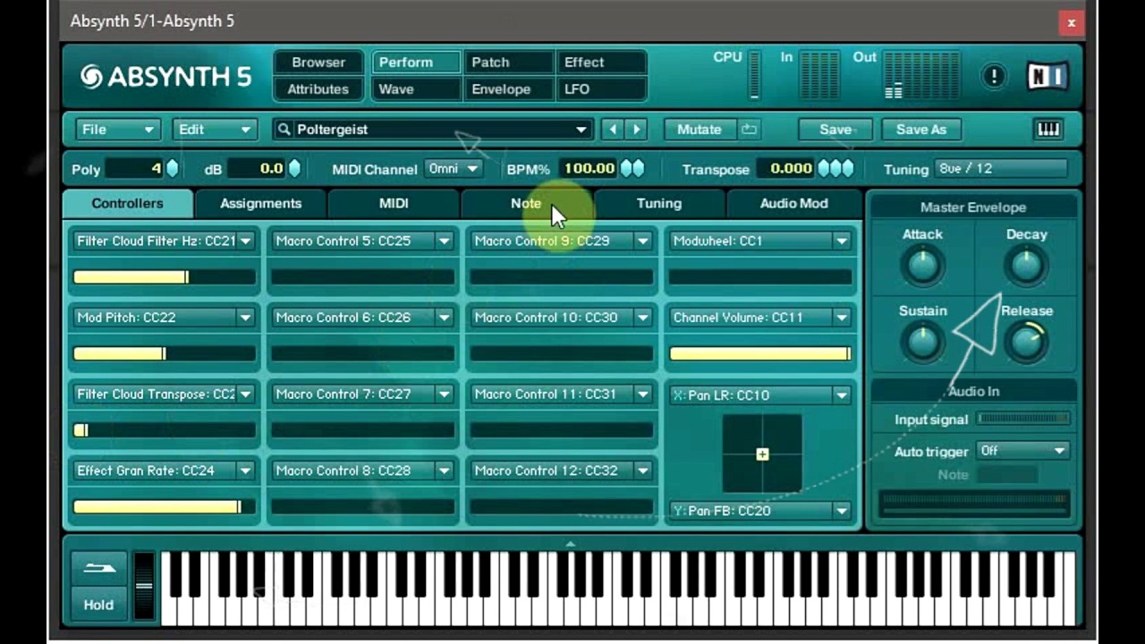Click the Tuning field showing 8ve / 12
Screen dimensions: 1145x644
coord(1001,168)
